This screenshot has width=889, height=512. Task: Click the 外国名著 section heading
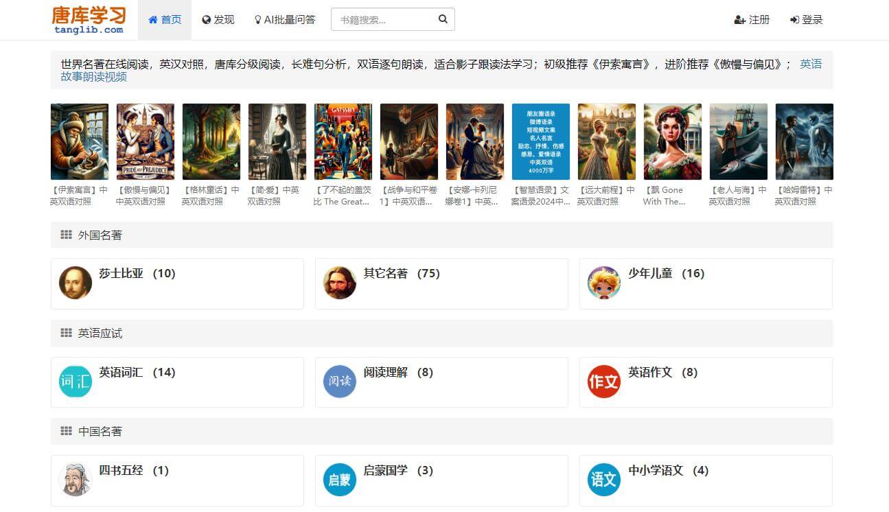(x=100, y=235)
